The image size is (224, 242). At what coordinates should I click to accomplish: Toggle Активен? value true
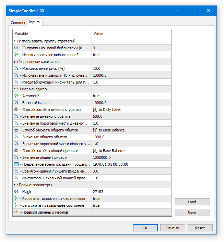(x=131, y=96)
